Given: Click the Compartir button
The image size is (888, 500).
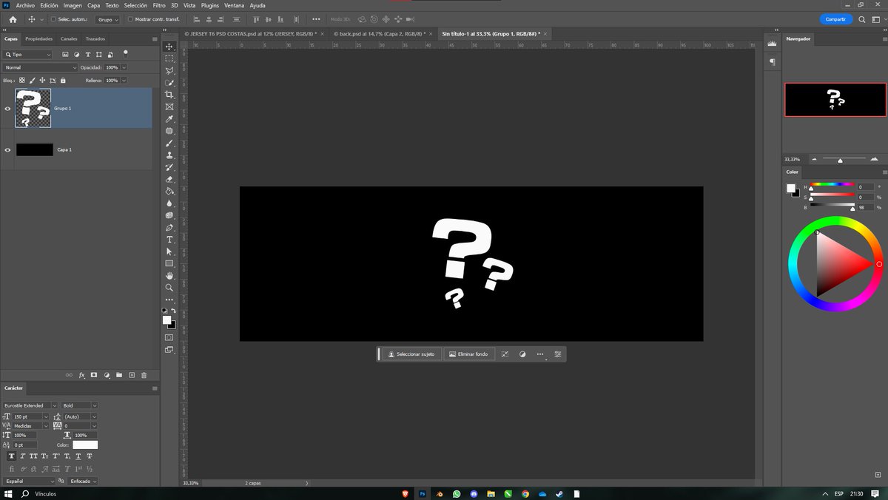Looking at the screenshot, I should [836, 19].
